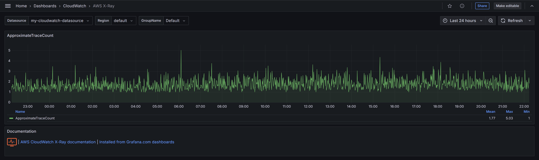
Task: Open the refresh interval dropdown arrow
Action: coord(530,21)
